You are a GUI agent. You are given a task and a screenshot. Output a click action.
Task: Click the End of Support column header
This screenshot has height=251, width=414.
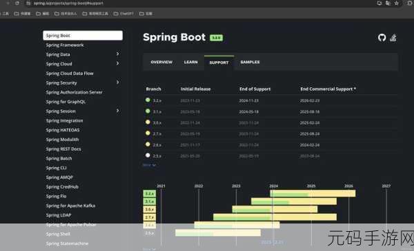(255, 89)
